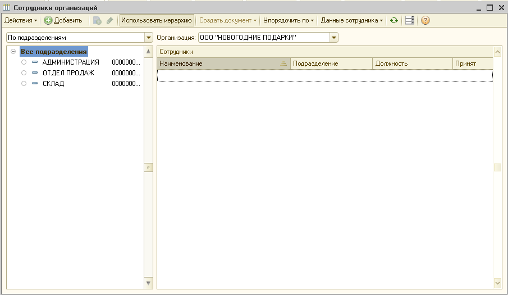Open the Организация dropdown arrow
This screenshot has height=295, width=508.
coord(333,38)
